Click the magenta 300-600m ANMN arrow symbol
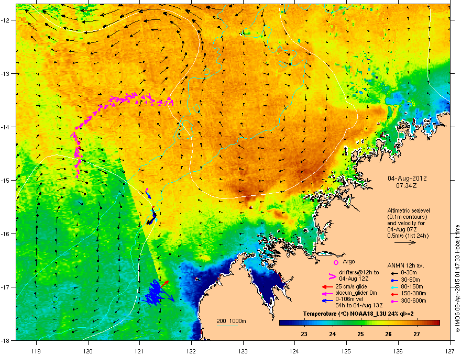Image resolution: width=461 pixels, height=356 pixels. 393,301
